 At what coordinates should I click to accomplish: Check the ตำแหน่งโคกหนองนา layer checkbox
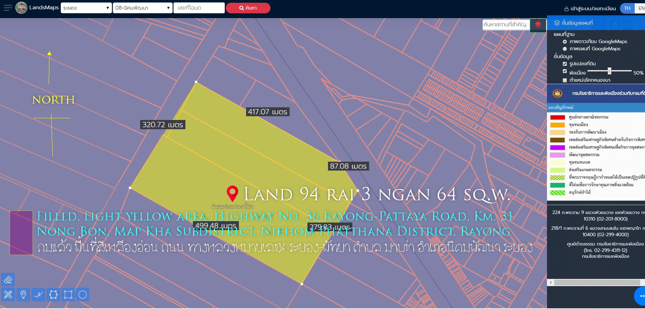pos(565,80)
